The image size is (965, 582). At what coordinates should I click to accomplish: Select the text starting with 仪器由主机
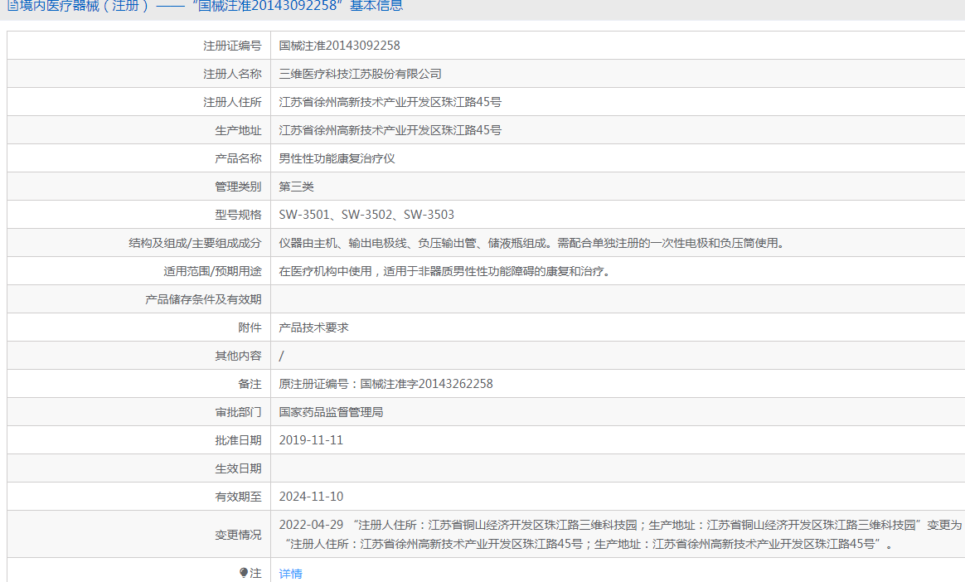point(534,243)
